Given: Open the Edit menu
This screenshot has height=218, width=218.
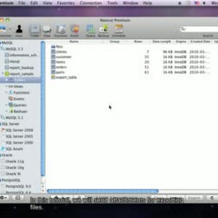Looking at the screenshot, I should pos(34,3).
